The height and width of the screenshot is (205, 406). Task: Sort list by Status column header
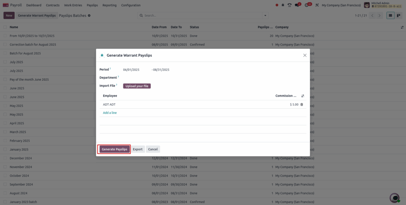coord(194,27)
